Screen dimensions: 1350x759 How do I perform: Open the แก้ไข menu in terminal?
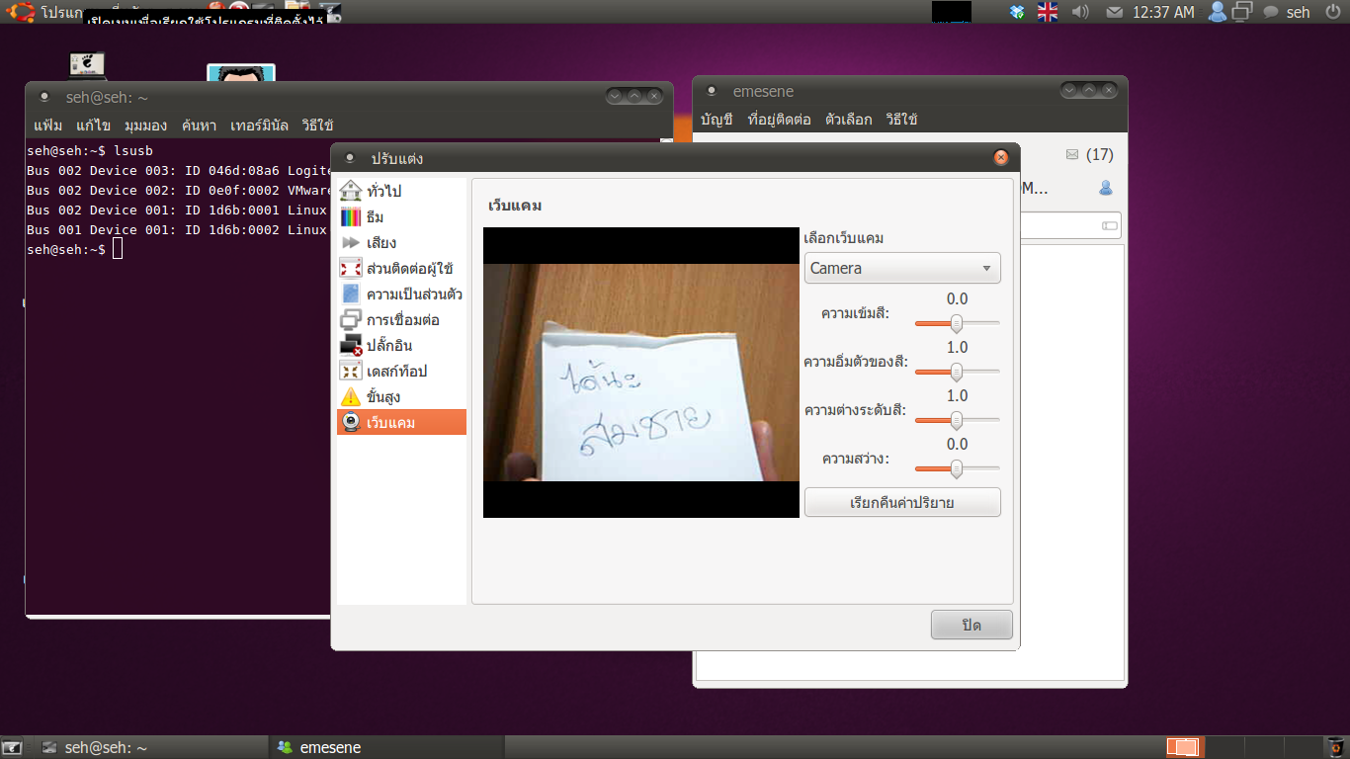click(93, 126)
